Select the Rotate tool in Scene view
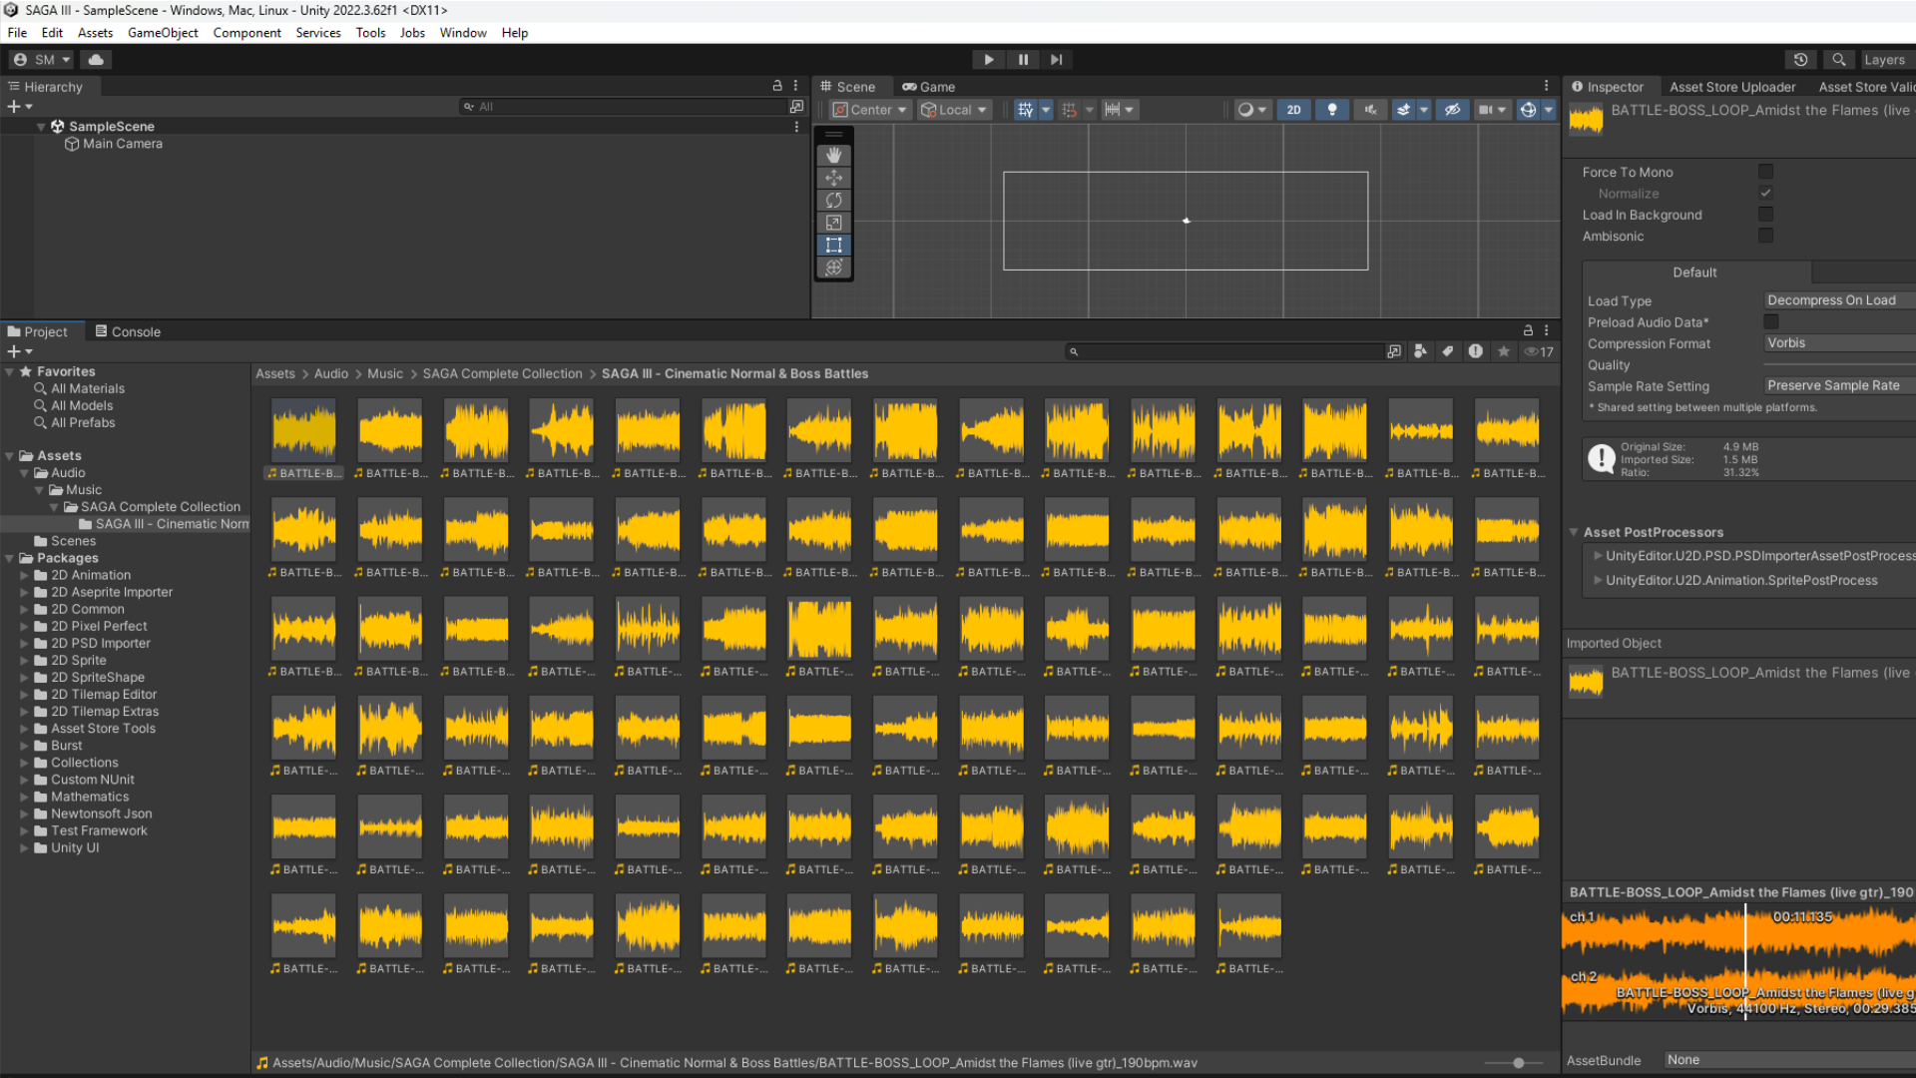This screenshot has width=1916, height=1078. tap(833, 201)
